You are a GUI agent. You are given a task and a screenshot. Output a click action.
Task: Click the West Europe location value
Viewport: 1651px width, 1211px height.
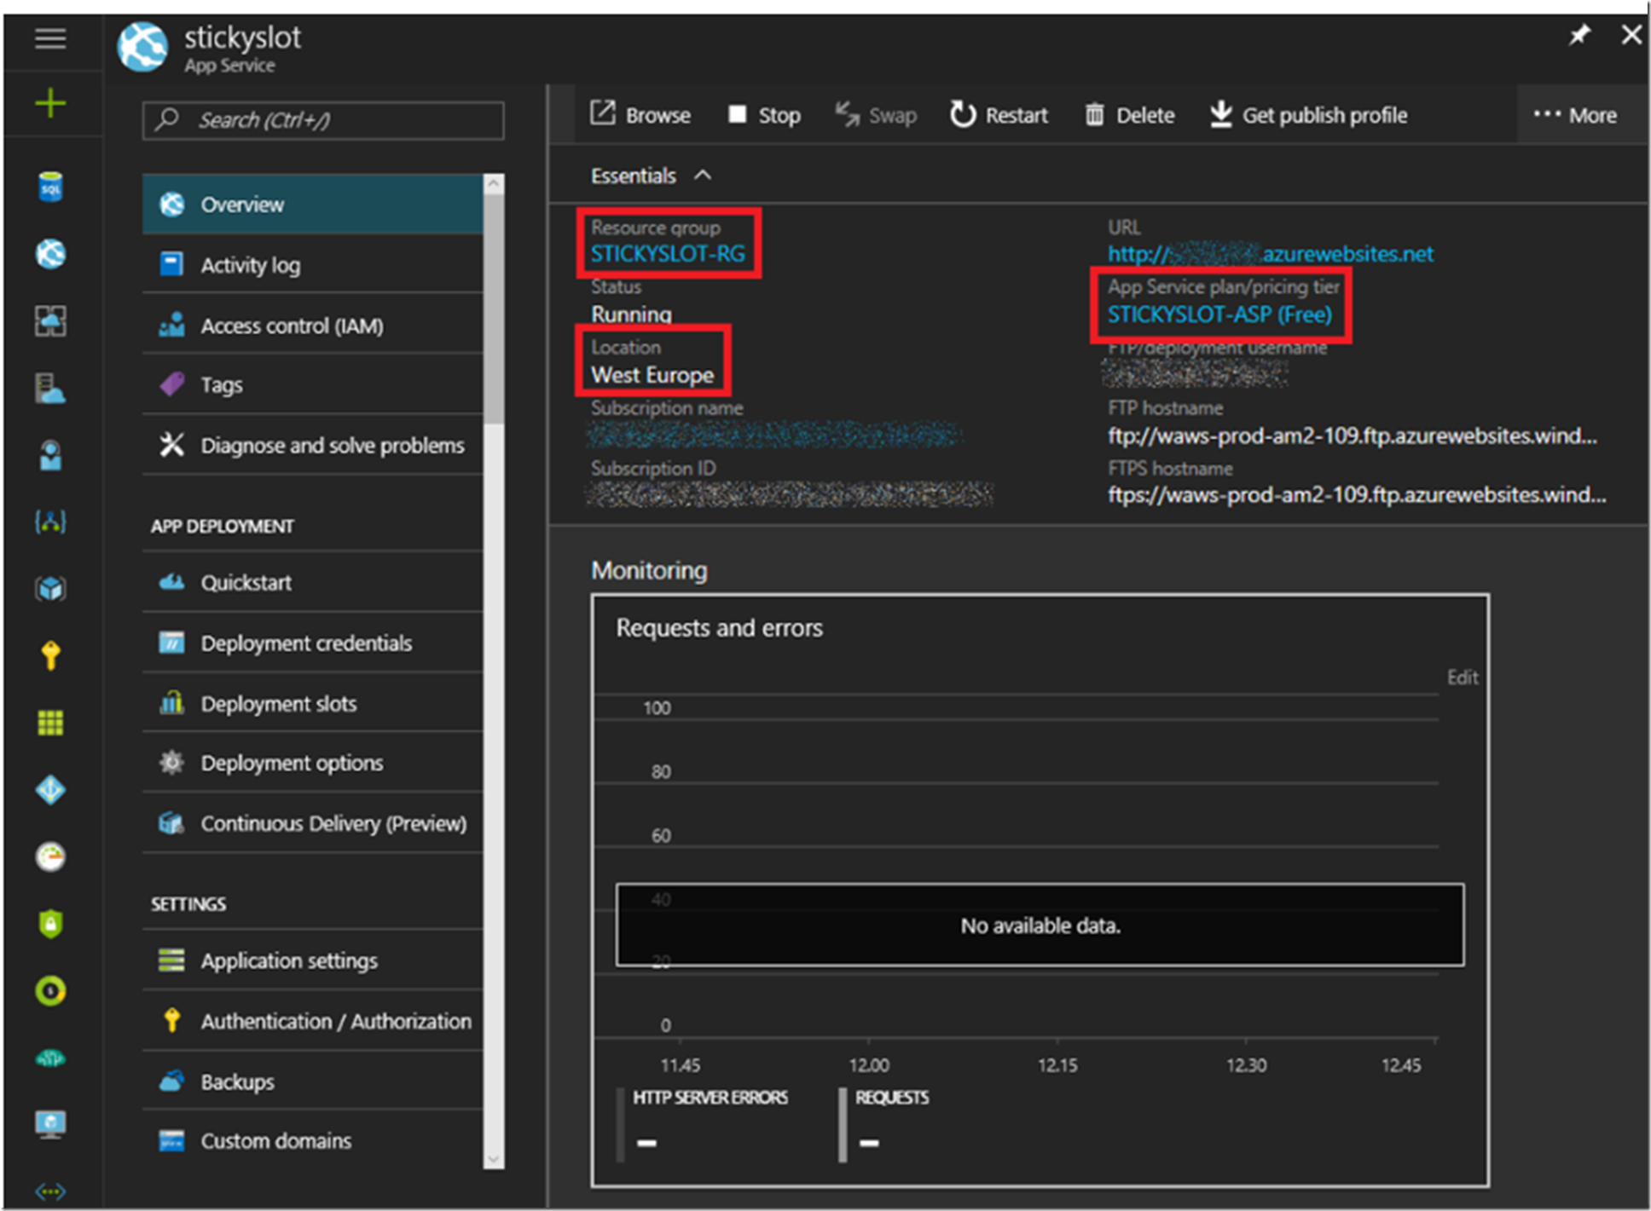coord(652,376)
